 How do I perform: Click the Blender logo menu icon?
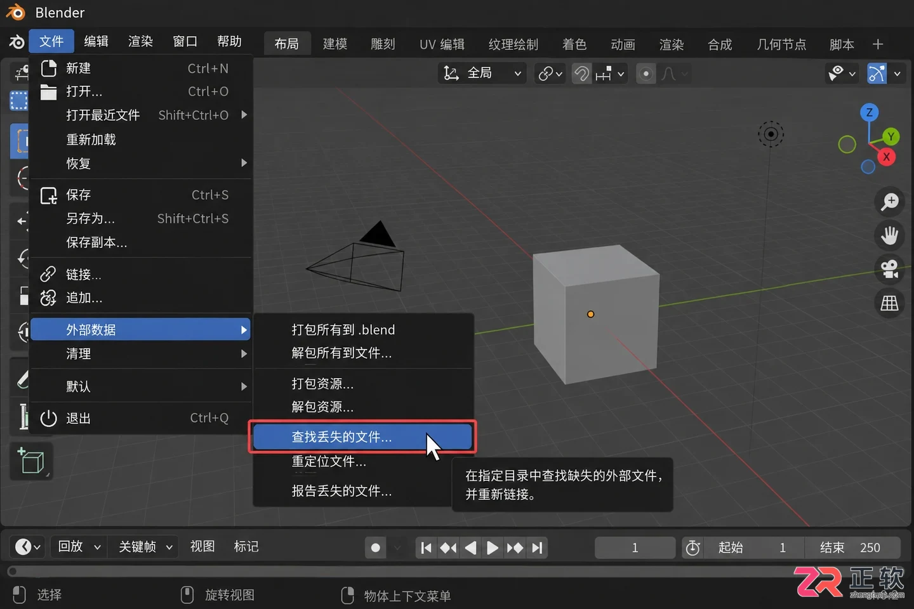click(x=17, y=42)
